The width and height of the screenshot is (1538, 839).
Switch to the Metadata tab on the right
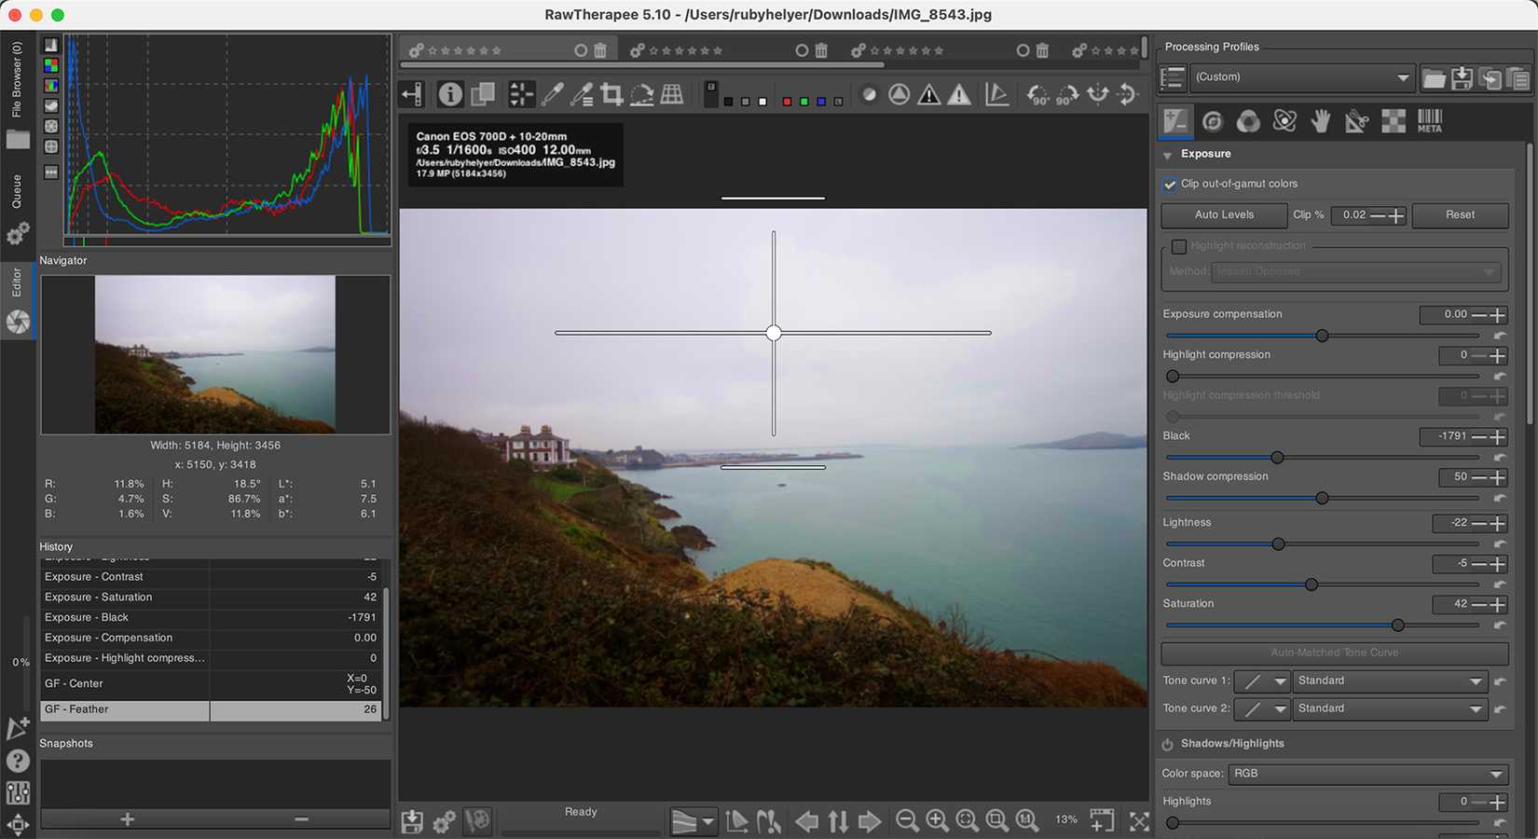tap(1429, 121)
